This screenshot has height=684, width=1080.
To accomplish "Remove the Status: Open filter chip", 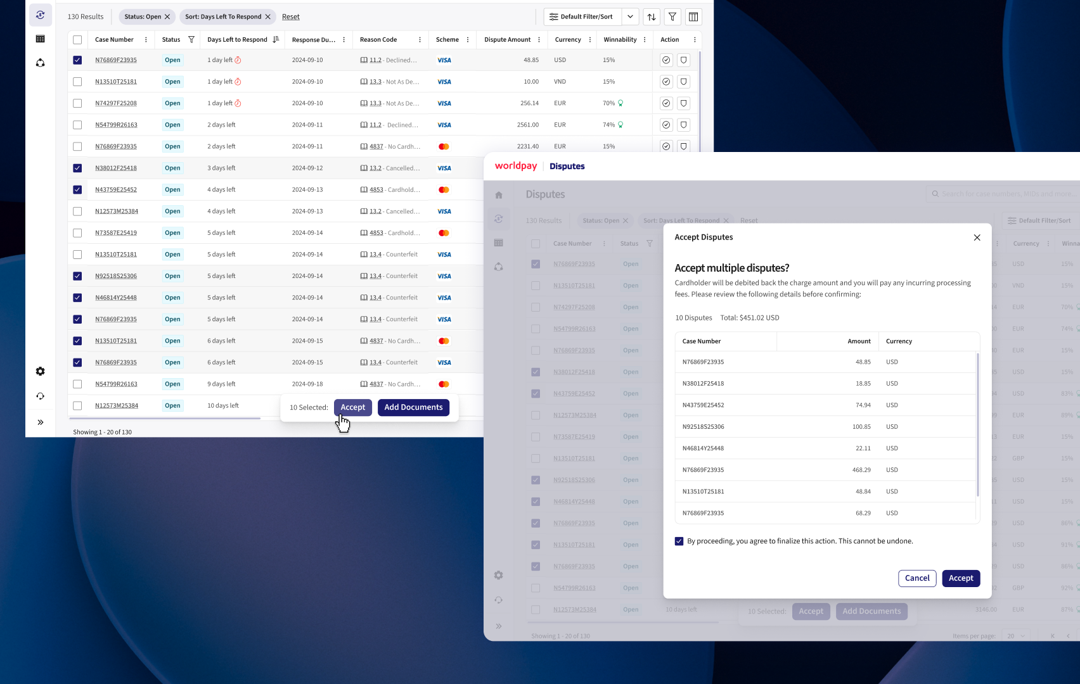I will pos(167,16).
